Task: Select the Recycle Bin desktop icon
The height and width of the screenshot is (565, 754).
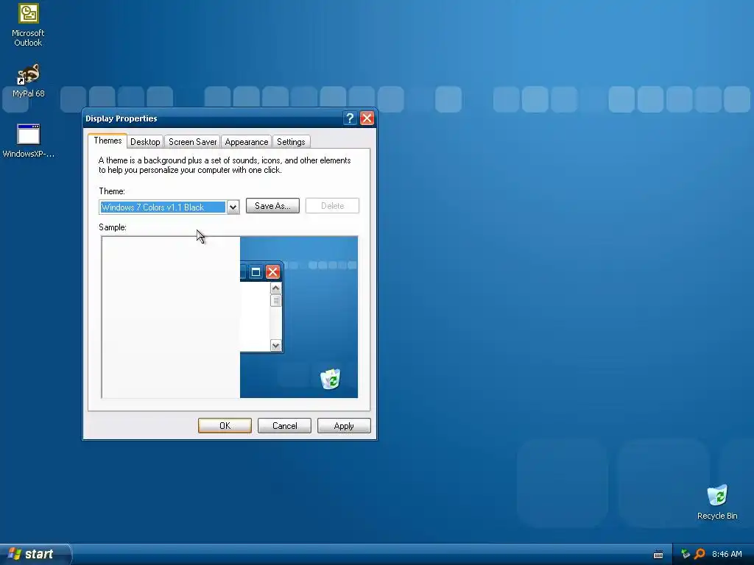Action: pos(717,502)
